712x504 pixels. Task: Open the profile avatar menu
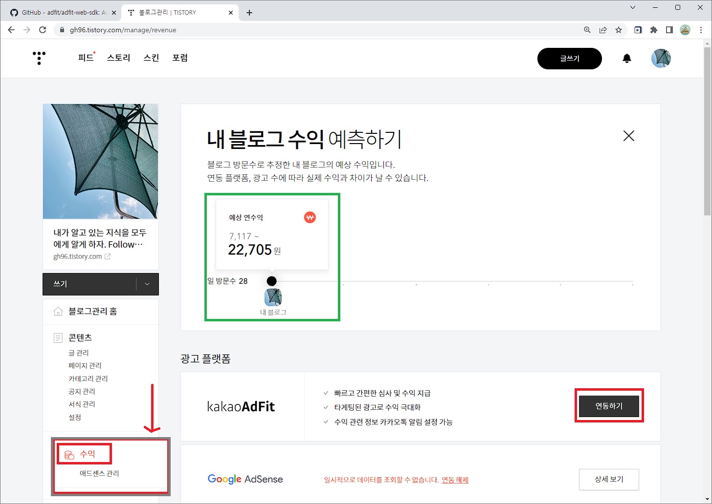pos(661,58)
